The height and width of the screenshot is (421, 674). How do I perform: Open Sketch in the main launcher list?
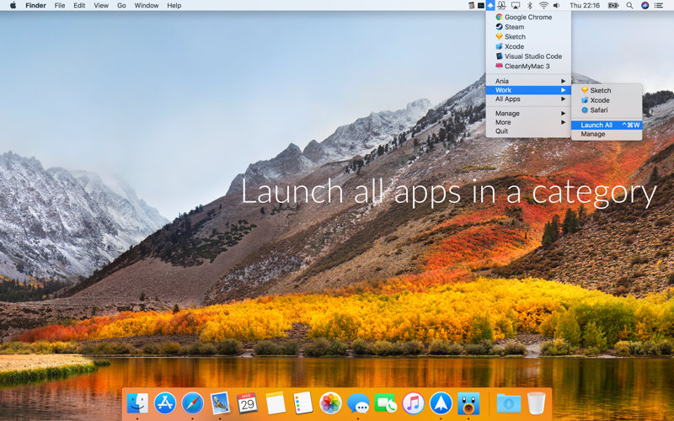[528, 36]
